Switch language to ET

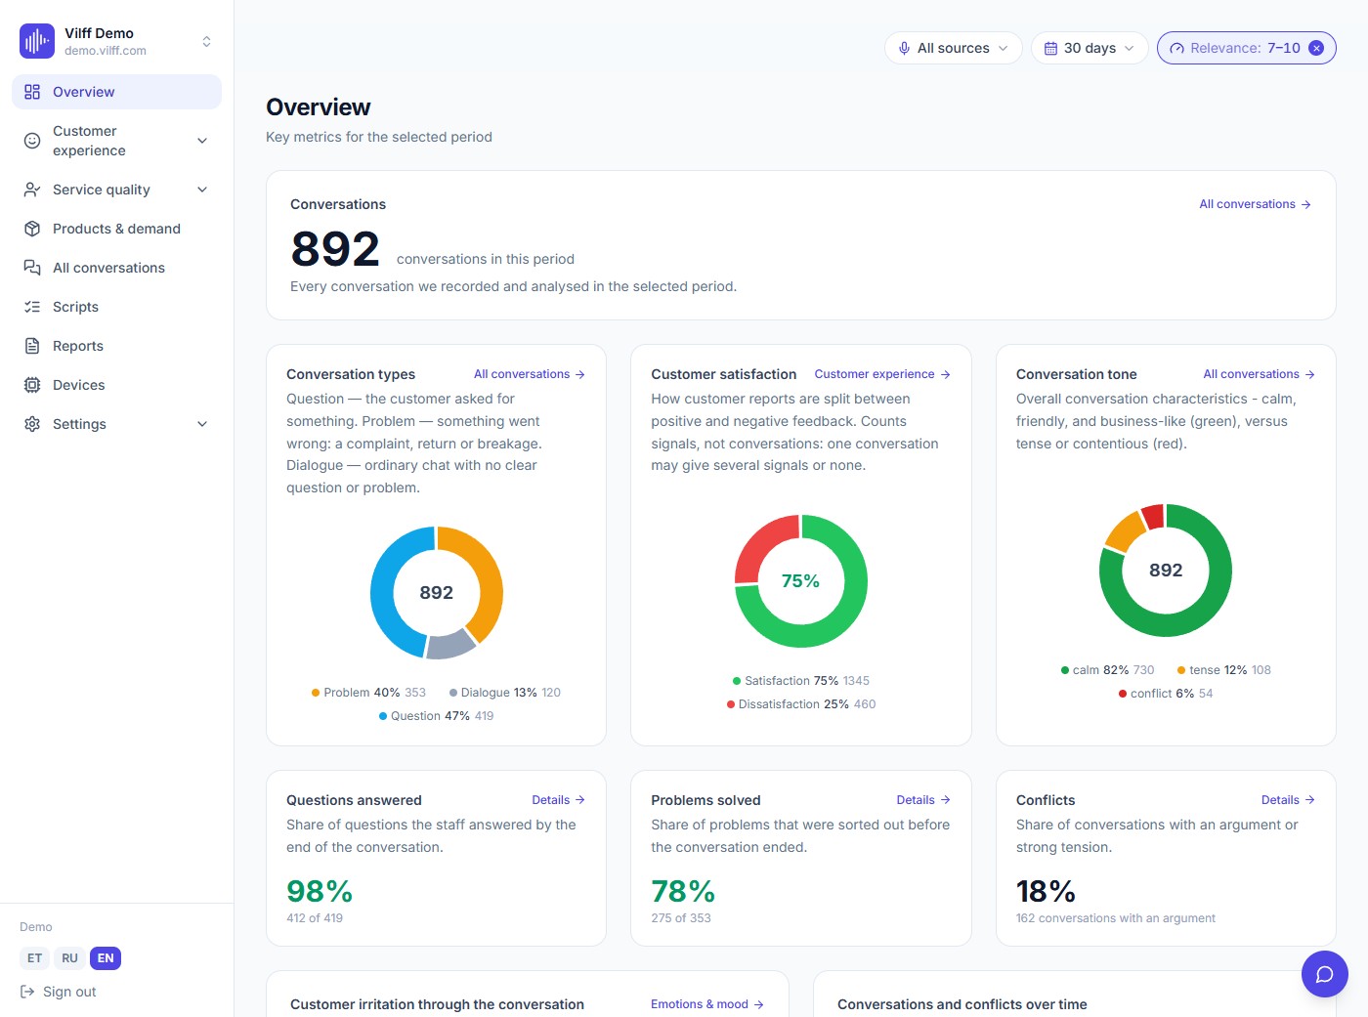tap(35, 958)
